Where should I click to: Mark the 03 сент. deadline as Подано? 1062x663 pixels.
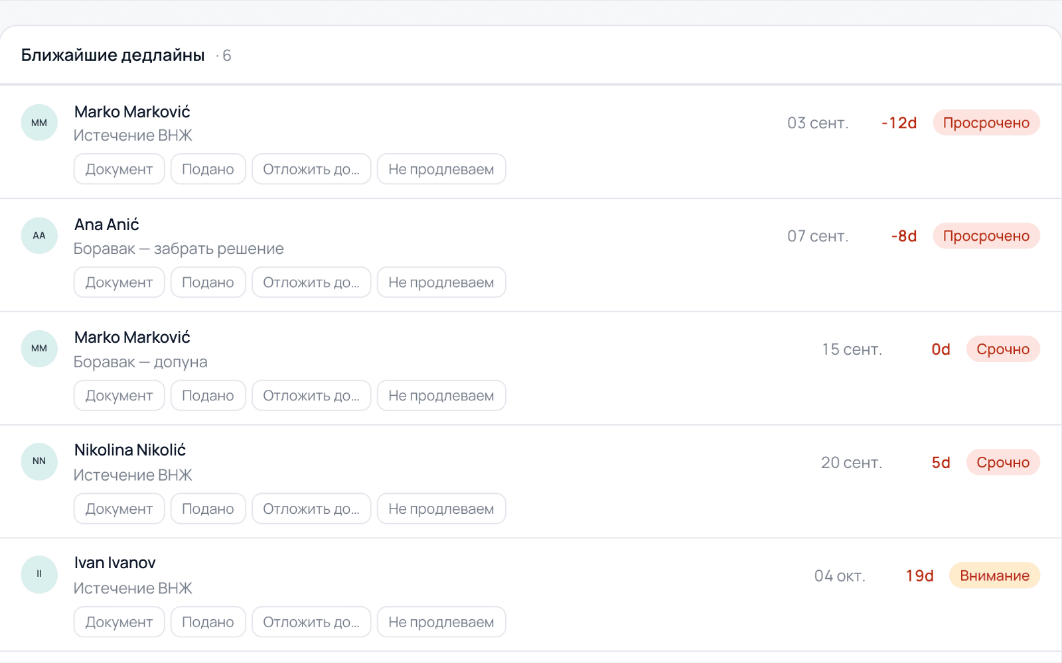pyautogui.click(x=208, y=169)
